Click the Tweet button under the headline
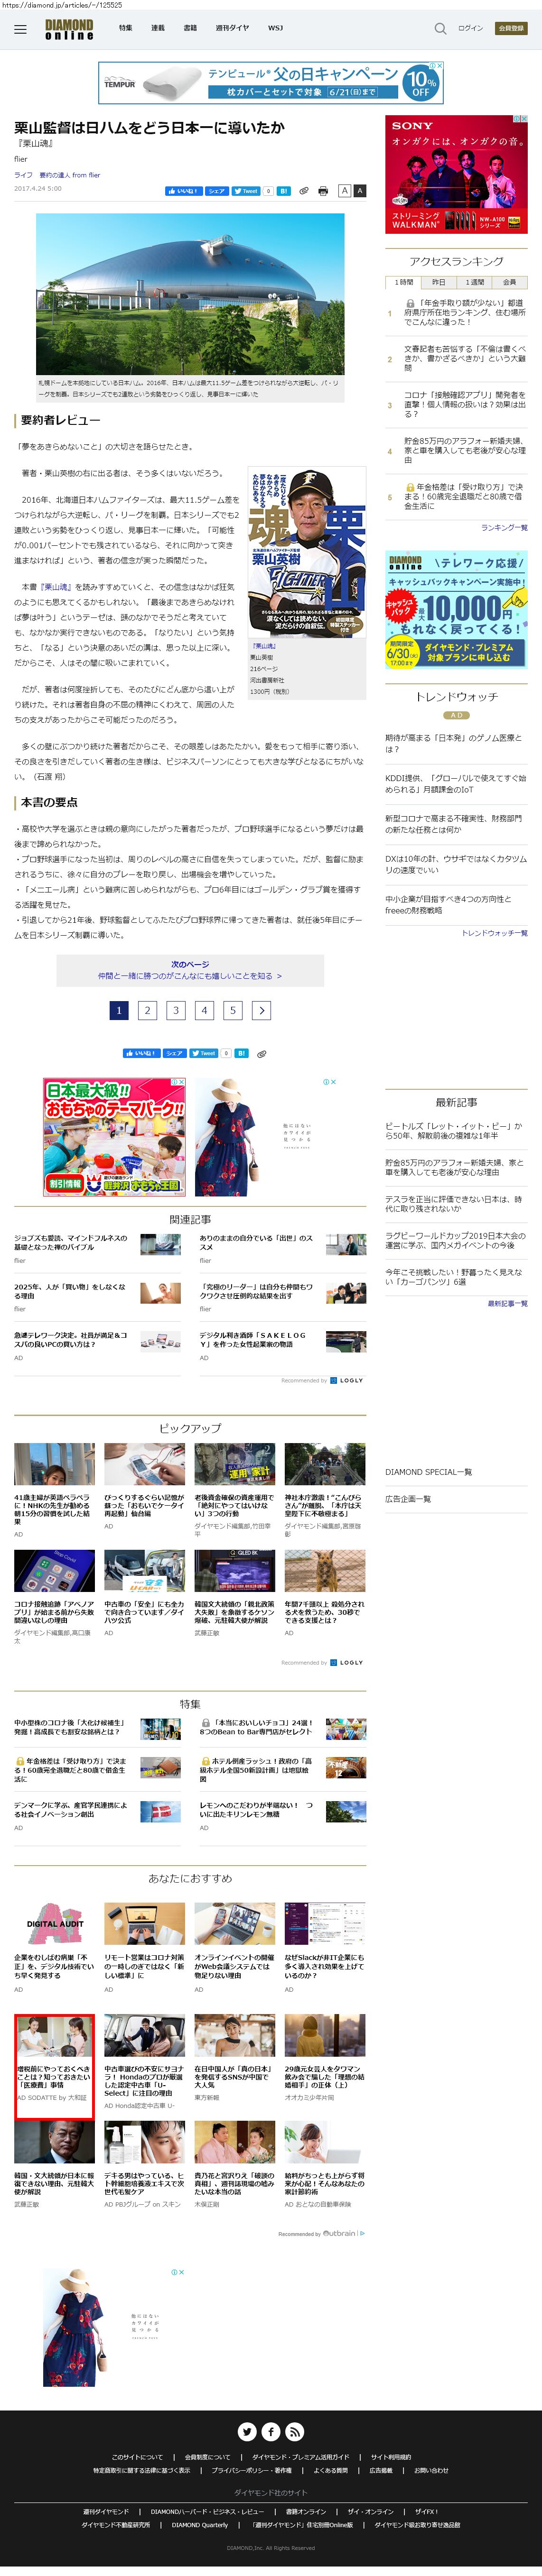542x2576 pixels. pos(246,190)
